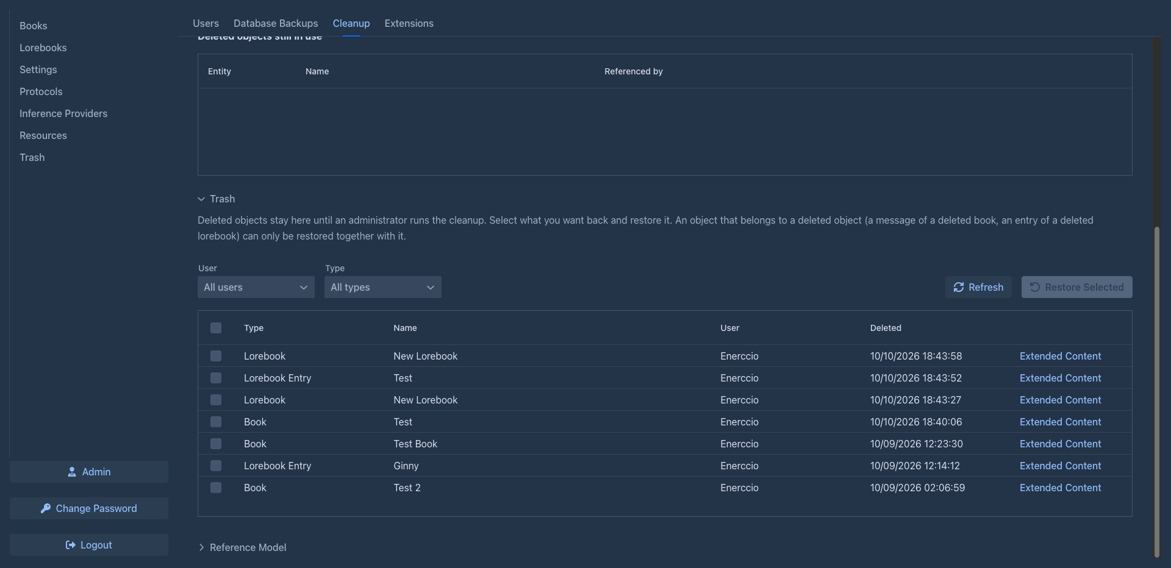Click the 10/10/2026 18:43:52 deleted date
Viewport: 1171px width, 568px height.
coord(916,378)
